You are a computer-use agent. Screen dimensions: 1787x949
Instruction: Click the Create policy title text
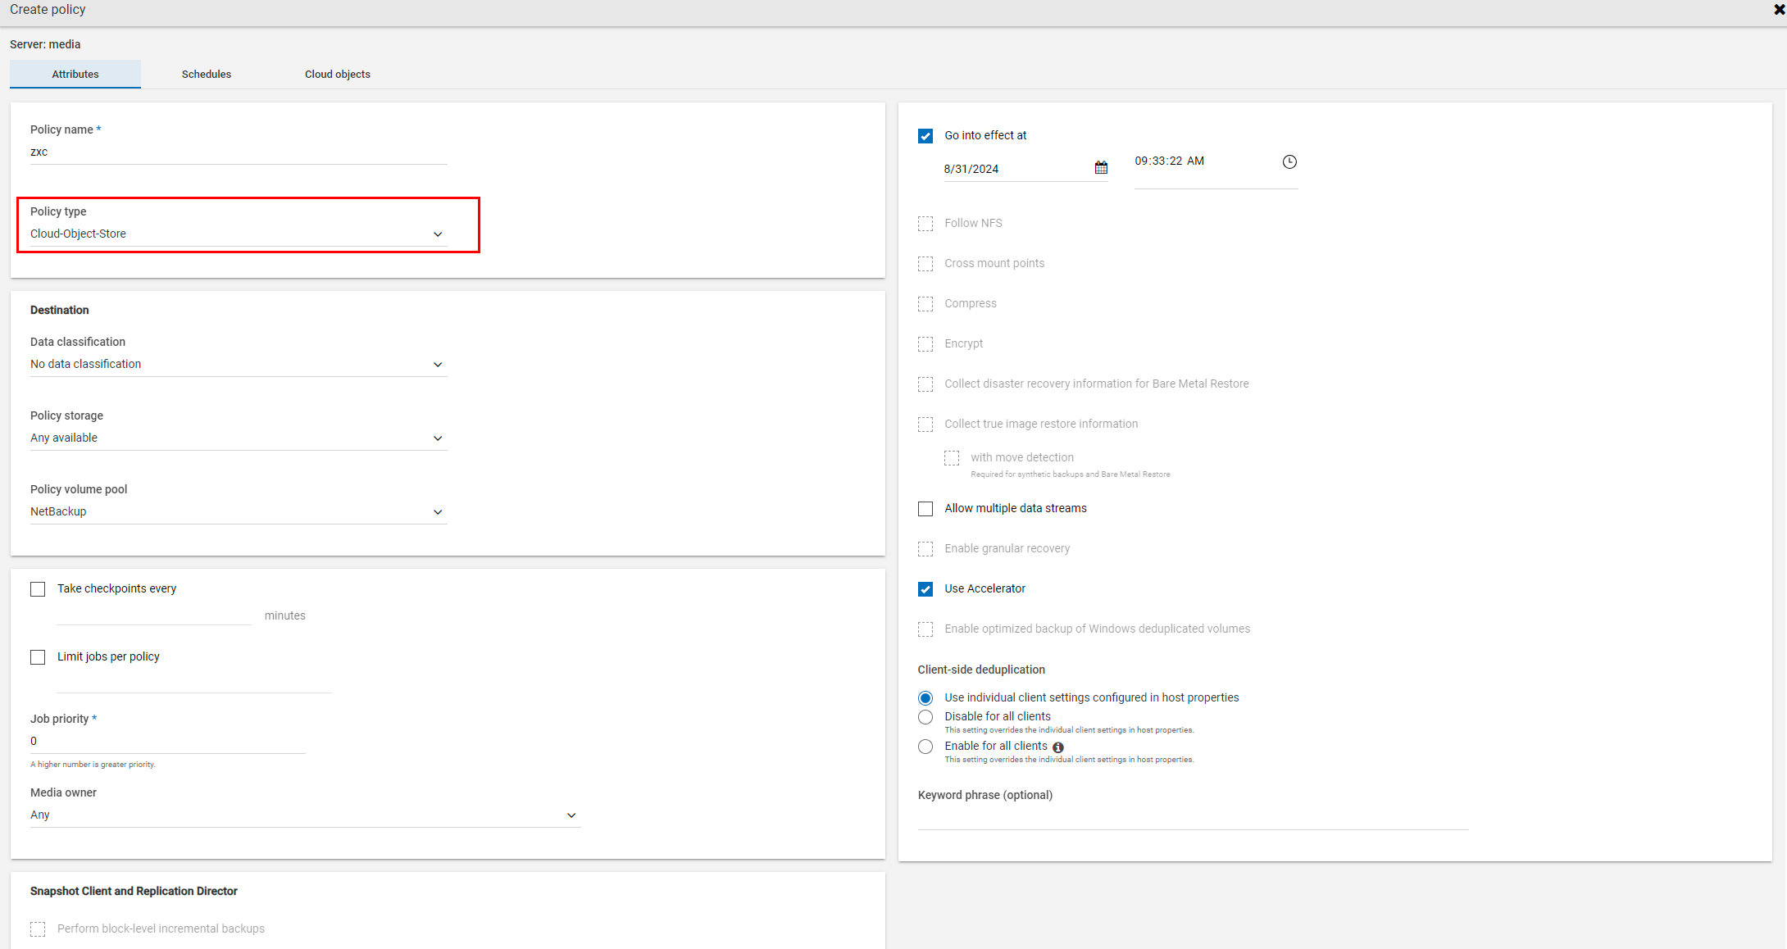[48, 10]
